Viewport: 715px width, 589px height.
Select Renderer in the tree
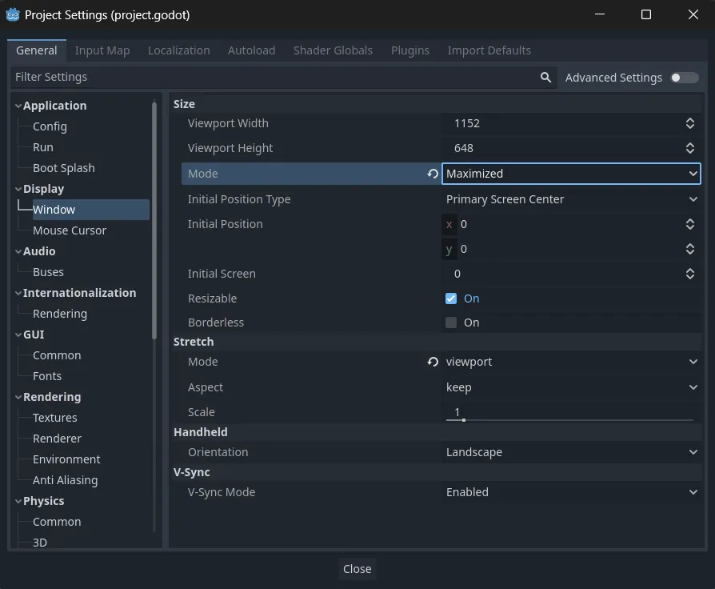(57, 439)
